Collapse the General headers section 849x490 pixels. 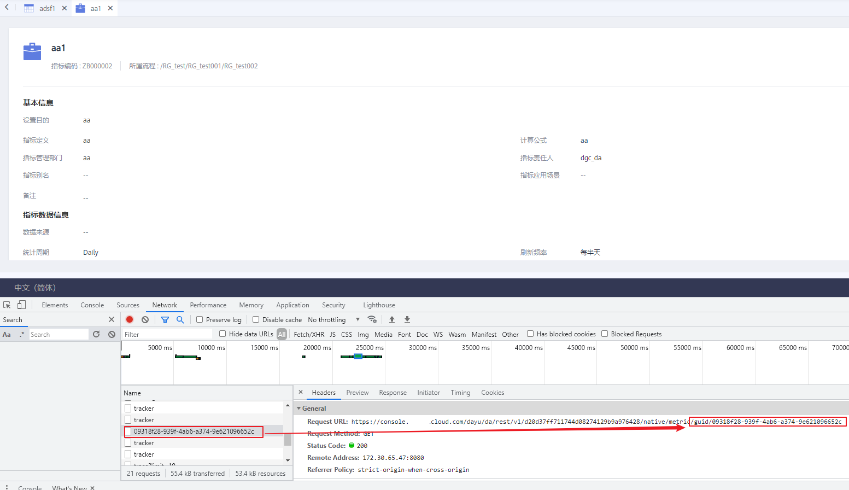coord(298,409)
